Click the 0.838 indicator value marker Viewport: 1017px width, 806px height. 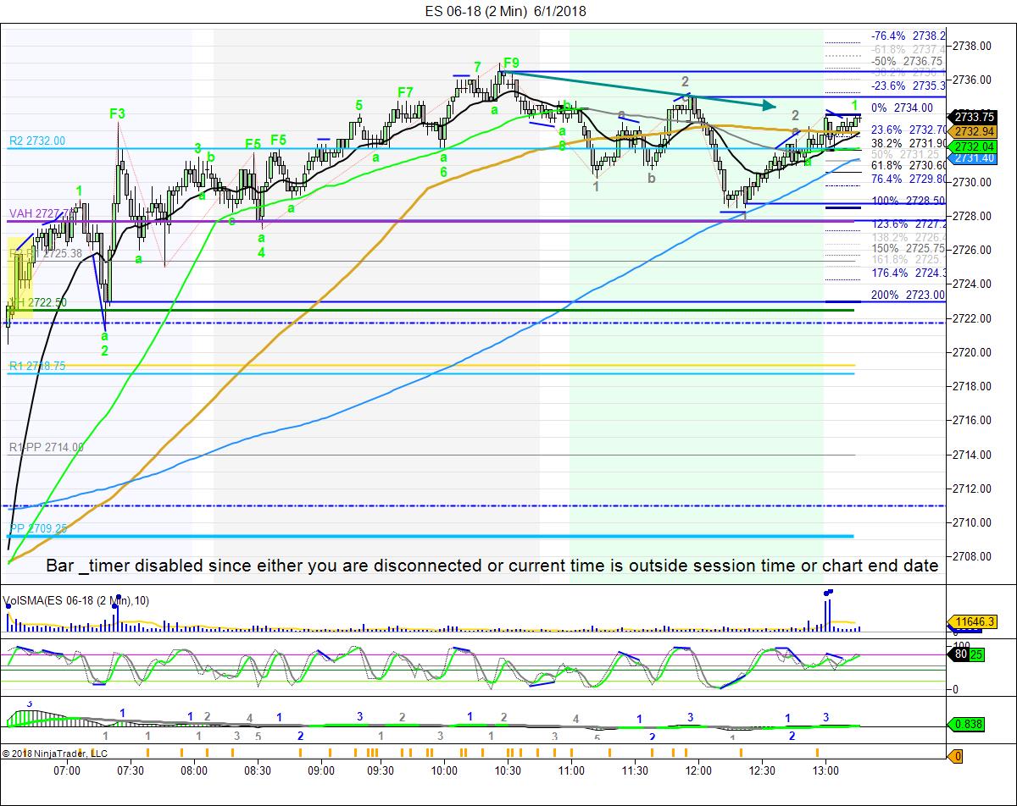(x=967, y=725)
